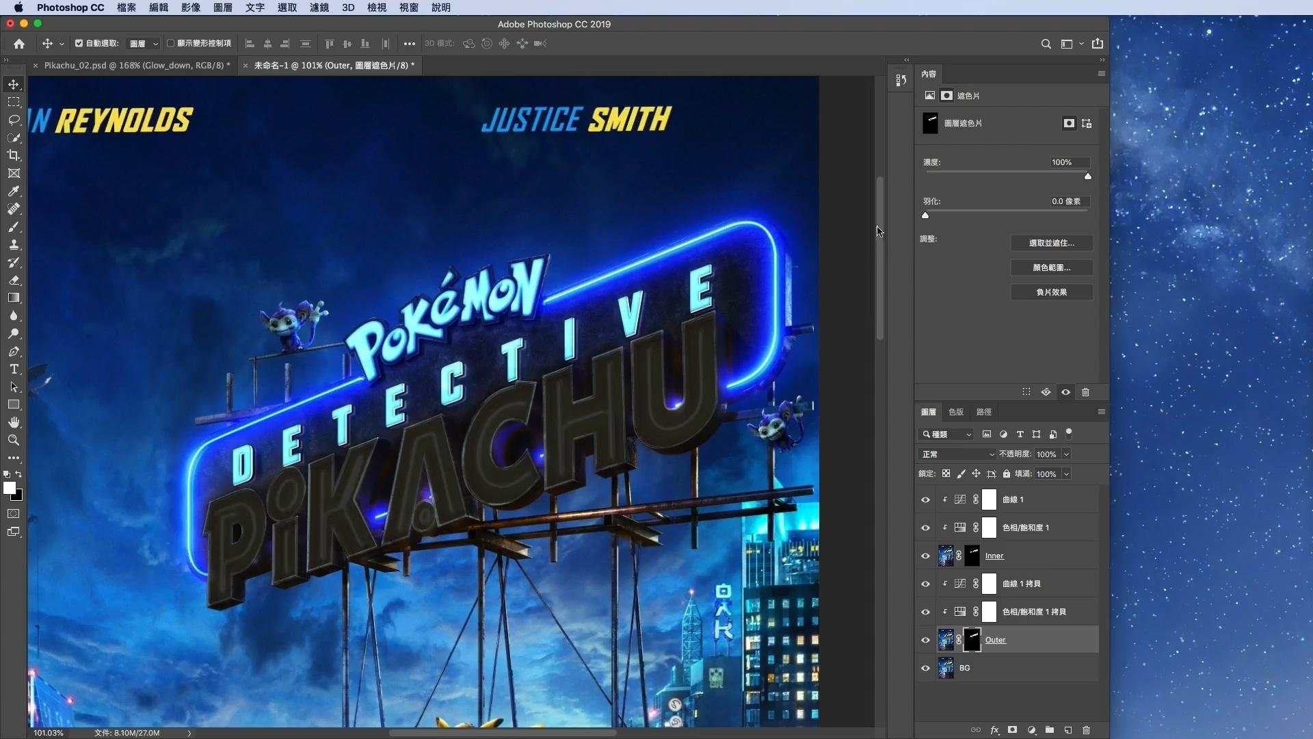The height and width of the screenshot is (739, 1313).
Task: Open Properties panel flyout menu
Action: click(x=1101, y=74)
